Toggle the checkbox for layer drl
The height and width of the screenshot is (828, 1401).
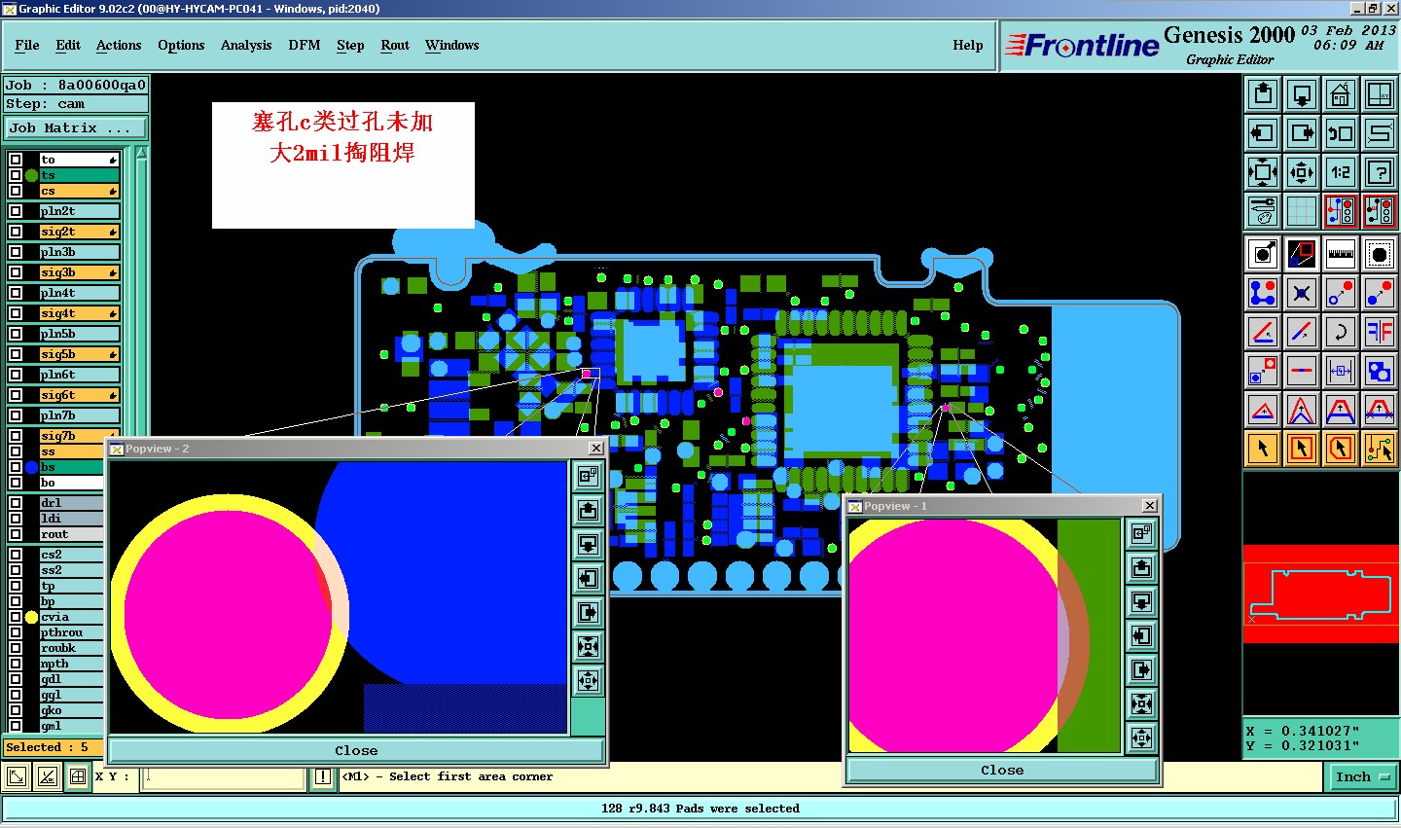16,503
